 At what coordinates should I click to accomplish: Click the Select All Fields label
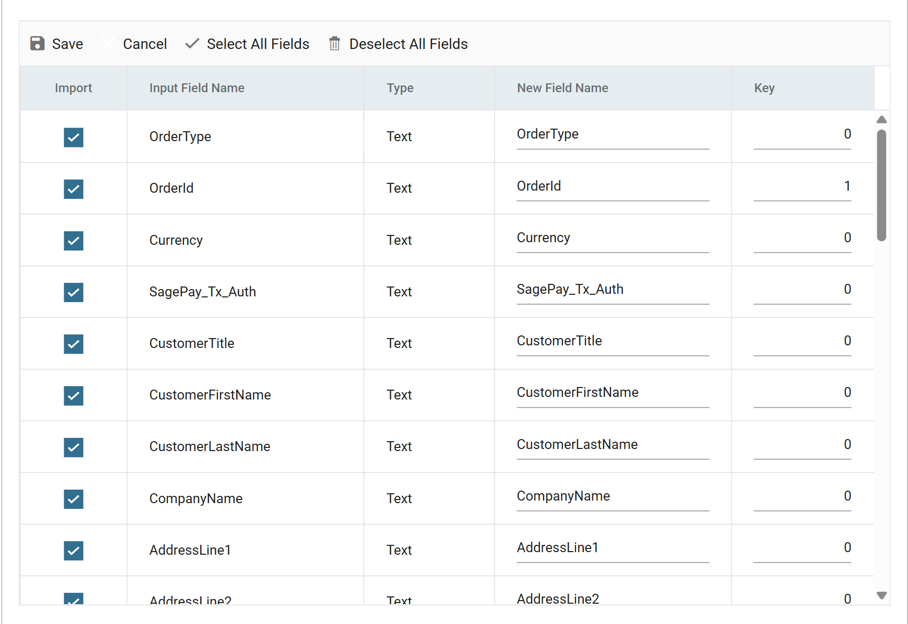(258, 44)
